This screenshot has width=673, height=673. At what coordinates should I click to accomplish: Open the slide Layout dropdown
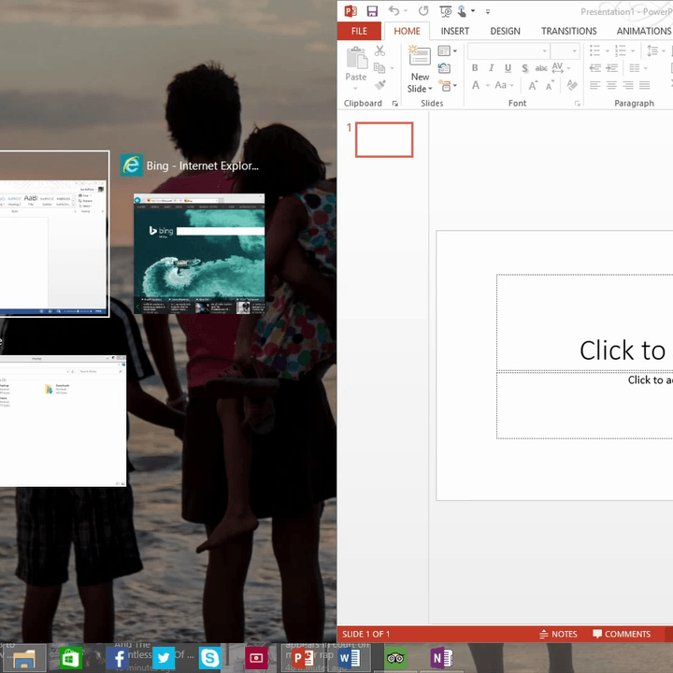pos(447,51)
